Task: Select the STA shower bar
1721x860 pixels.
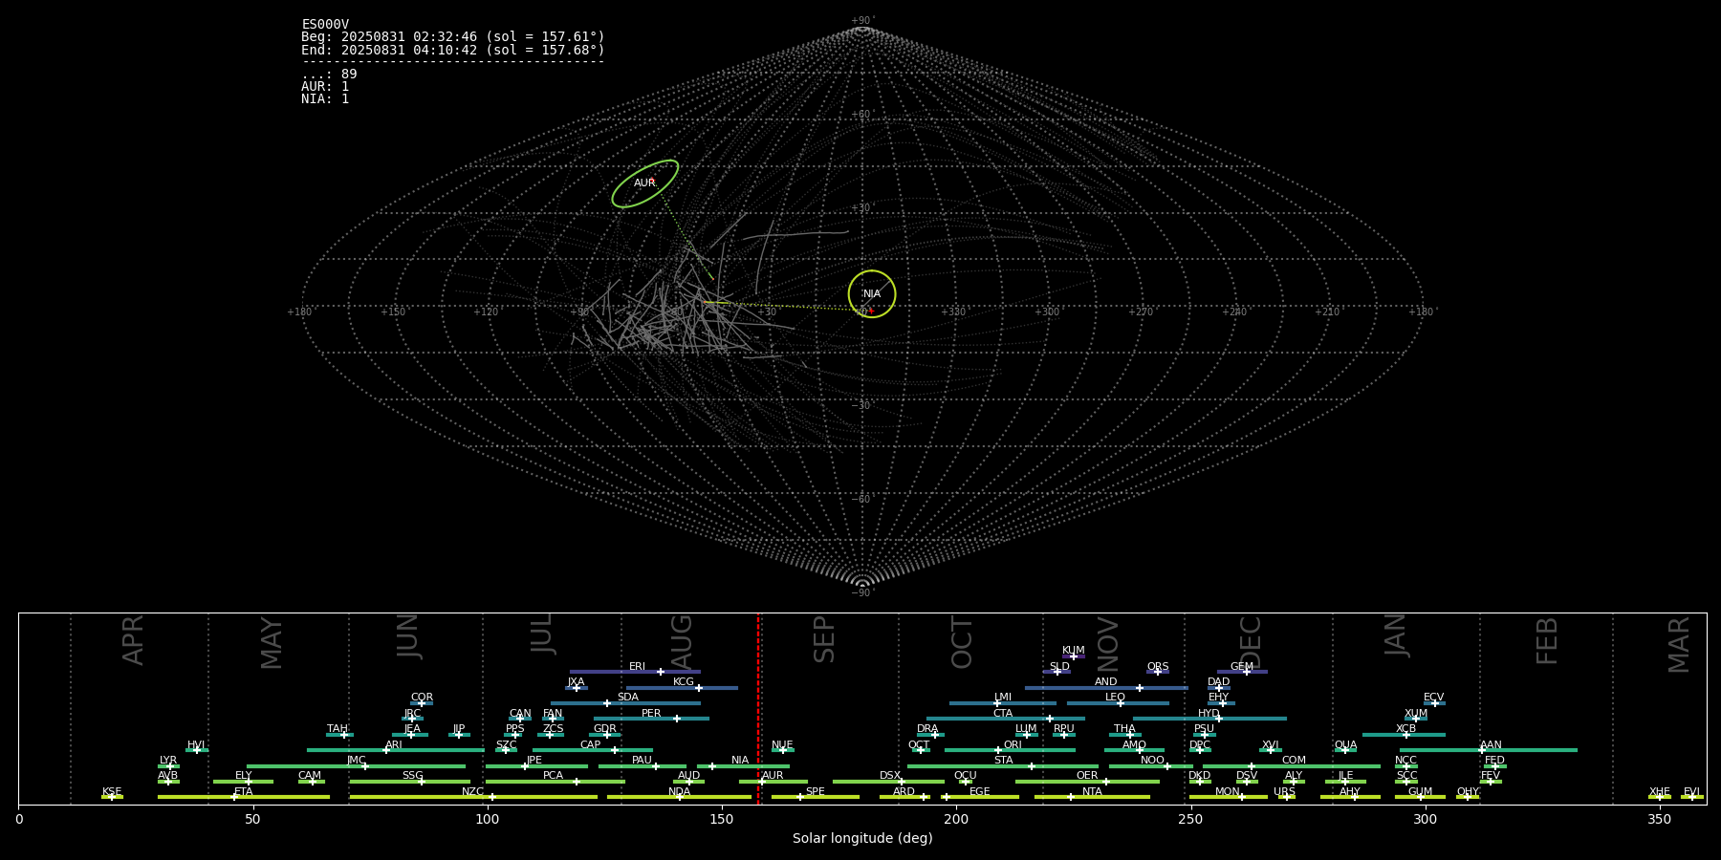Action: [1003, 766]
